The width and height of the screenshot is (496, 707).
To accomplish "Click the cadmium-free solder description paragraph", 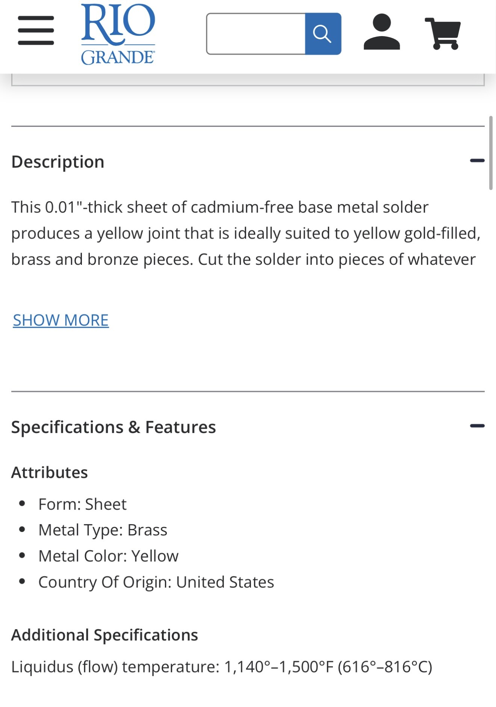I will tap(246, 233).
